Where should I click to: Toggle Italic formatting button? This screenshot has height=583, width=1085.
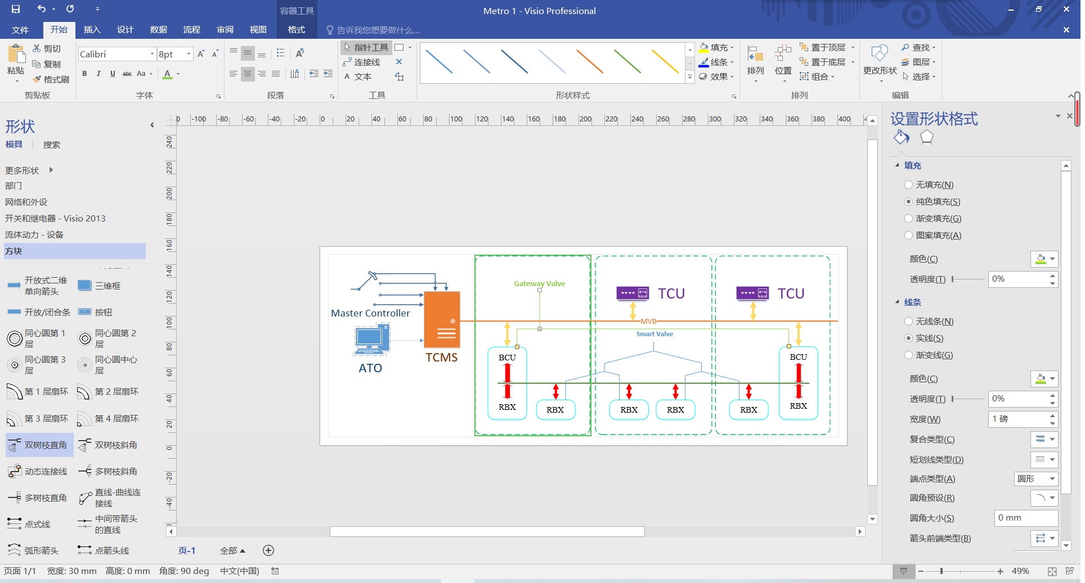[98, 74]
